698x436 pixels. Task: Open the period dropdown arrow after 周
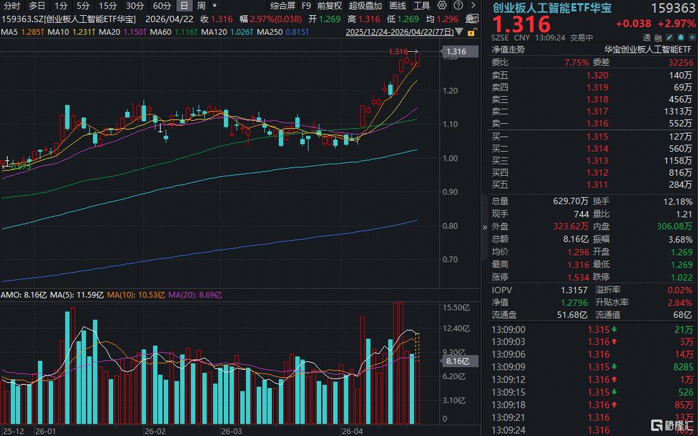(214, 6)
